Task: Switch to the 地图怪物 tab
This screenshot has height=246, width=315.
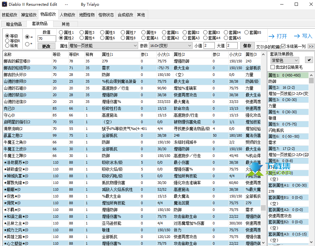Action: [87, 15]
